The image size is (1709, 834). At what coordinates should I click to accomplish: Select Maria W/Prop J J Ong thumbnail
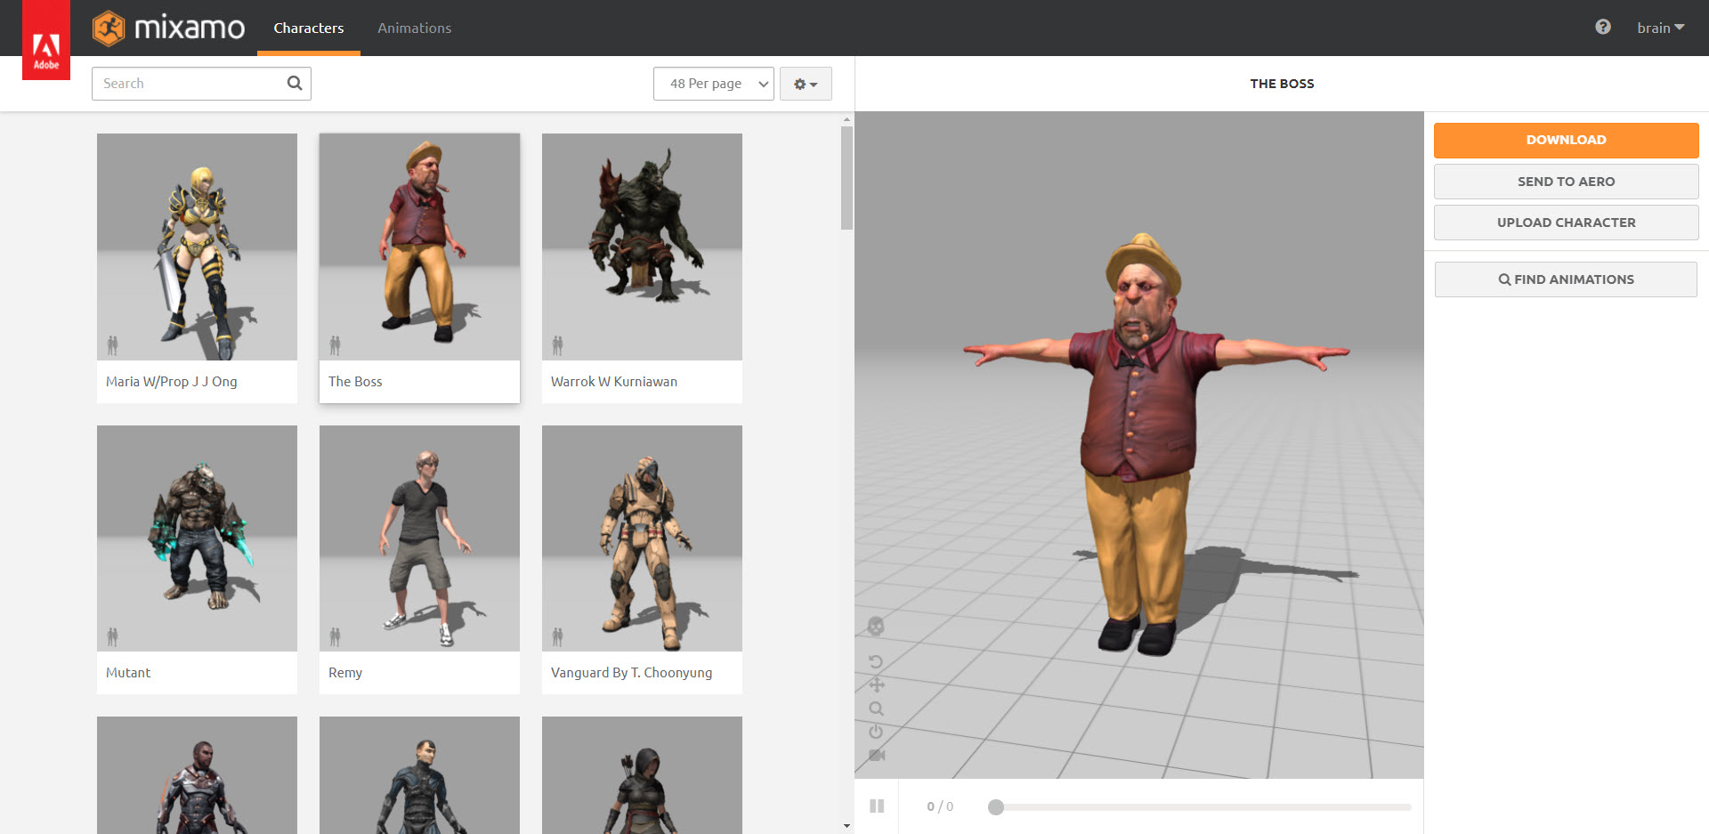tap(197, 247)
